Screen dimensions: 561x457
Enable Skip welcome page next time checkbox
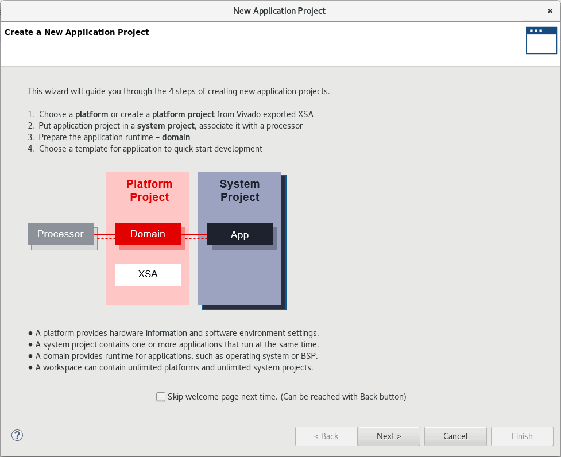pos(161,397)
